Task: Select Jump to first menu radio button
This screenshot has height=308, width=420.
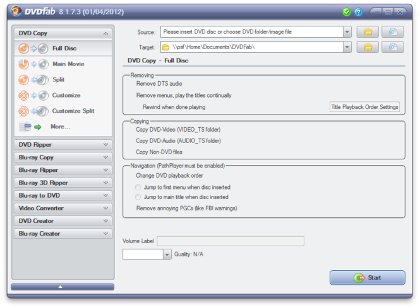Action: click(x=138, y=187)
